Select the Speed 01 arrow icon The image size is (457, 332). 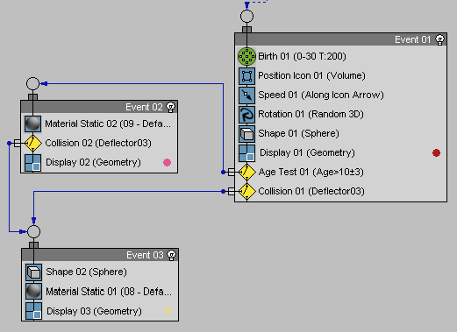246,95
